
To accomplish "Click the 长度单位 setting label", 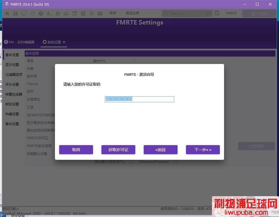I will point(34,99).
